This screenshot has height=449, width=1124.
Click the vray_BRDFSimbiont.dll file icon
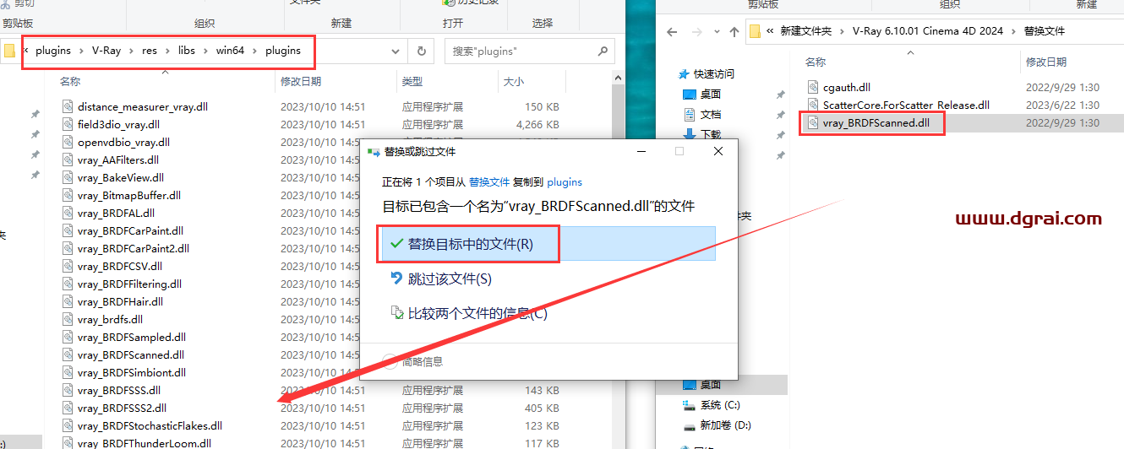(68, 373)
